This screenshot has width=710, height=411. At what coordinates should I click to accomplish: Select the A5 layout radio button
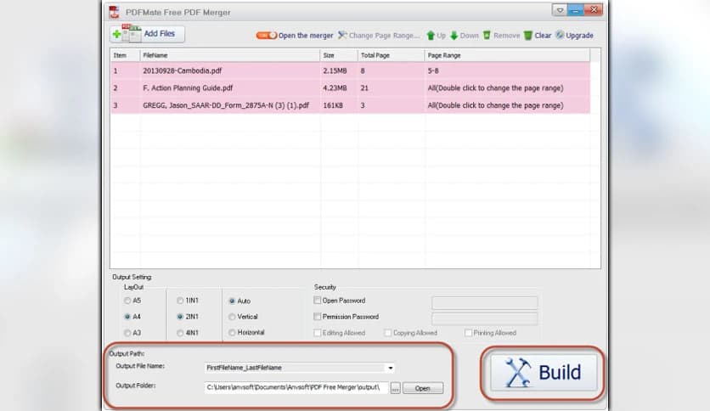pos(127,301)
